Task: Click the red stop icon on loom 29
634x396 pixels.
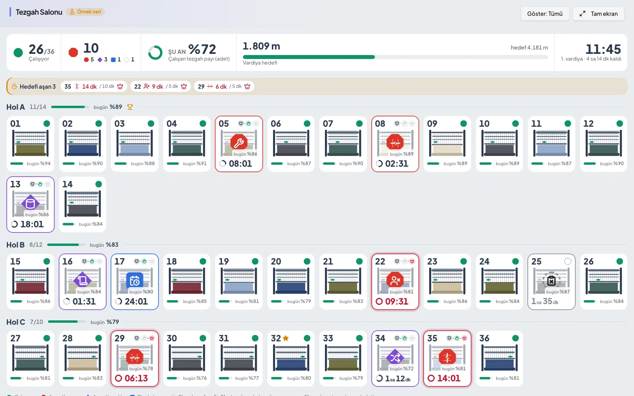Action: pyautogui.click(x=135, y=357)
